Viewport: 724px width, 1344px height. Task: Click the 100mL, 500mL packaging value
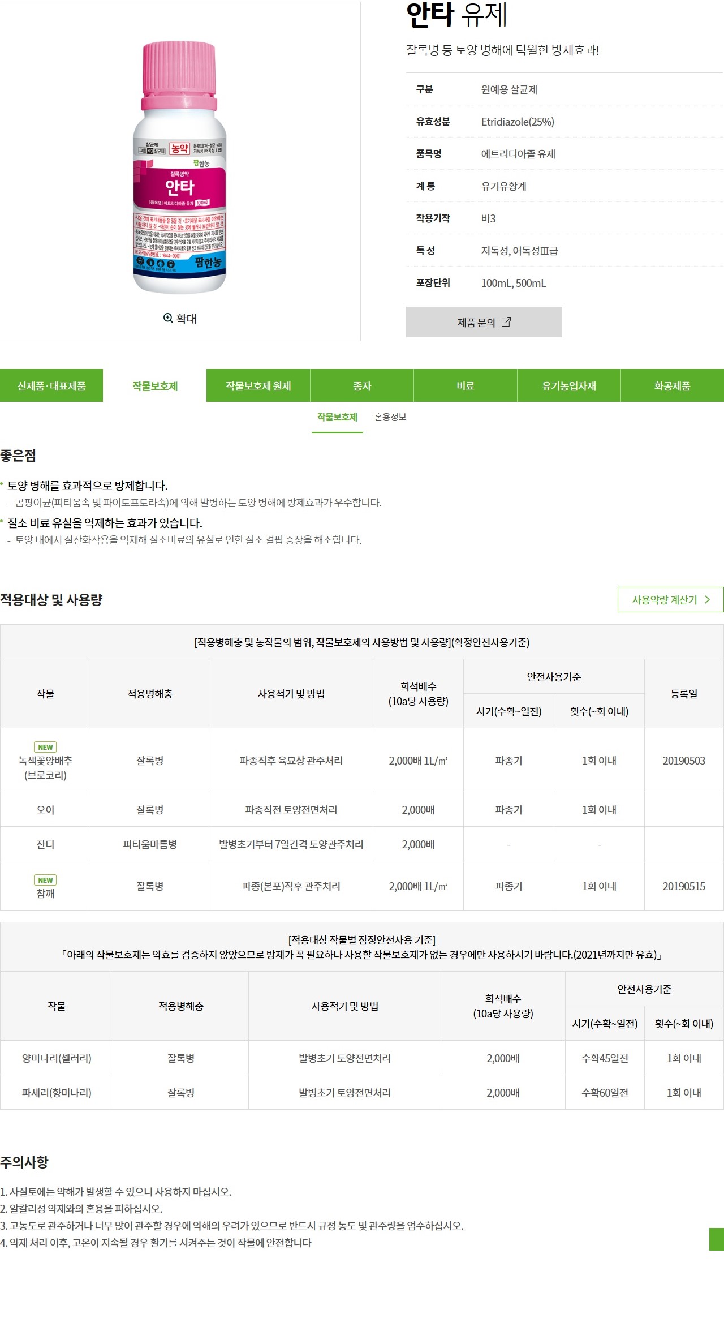[514, 283]
